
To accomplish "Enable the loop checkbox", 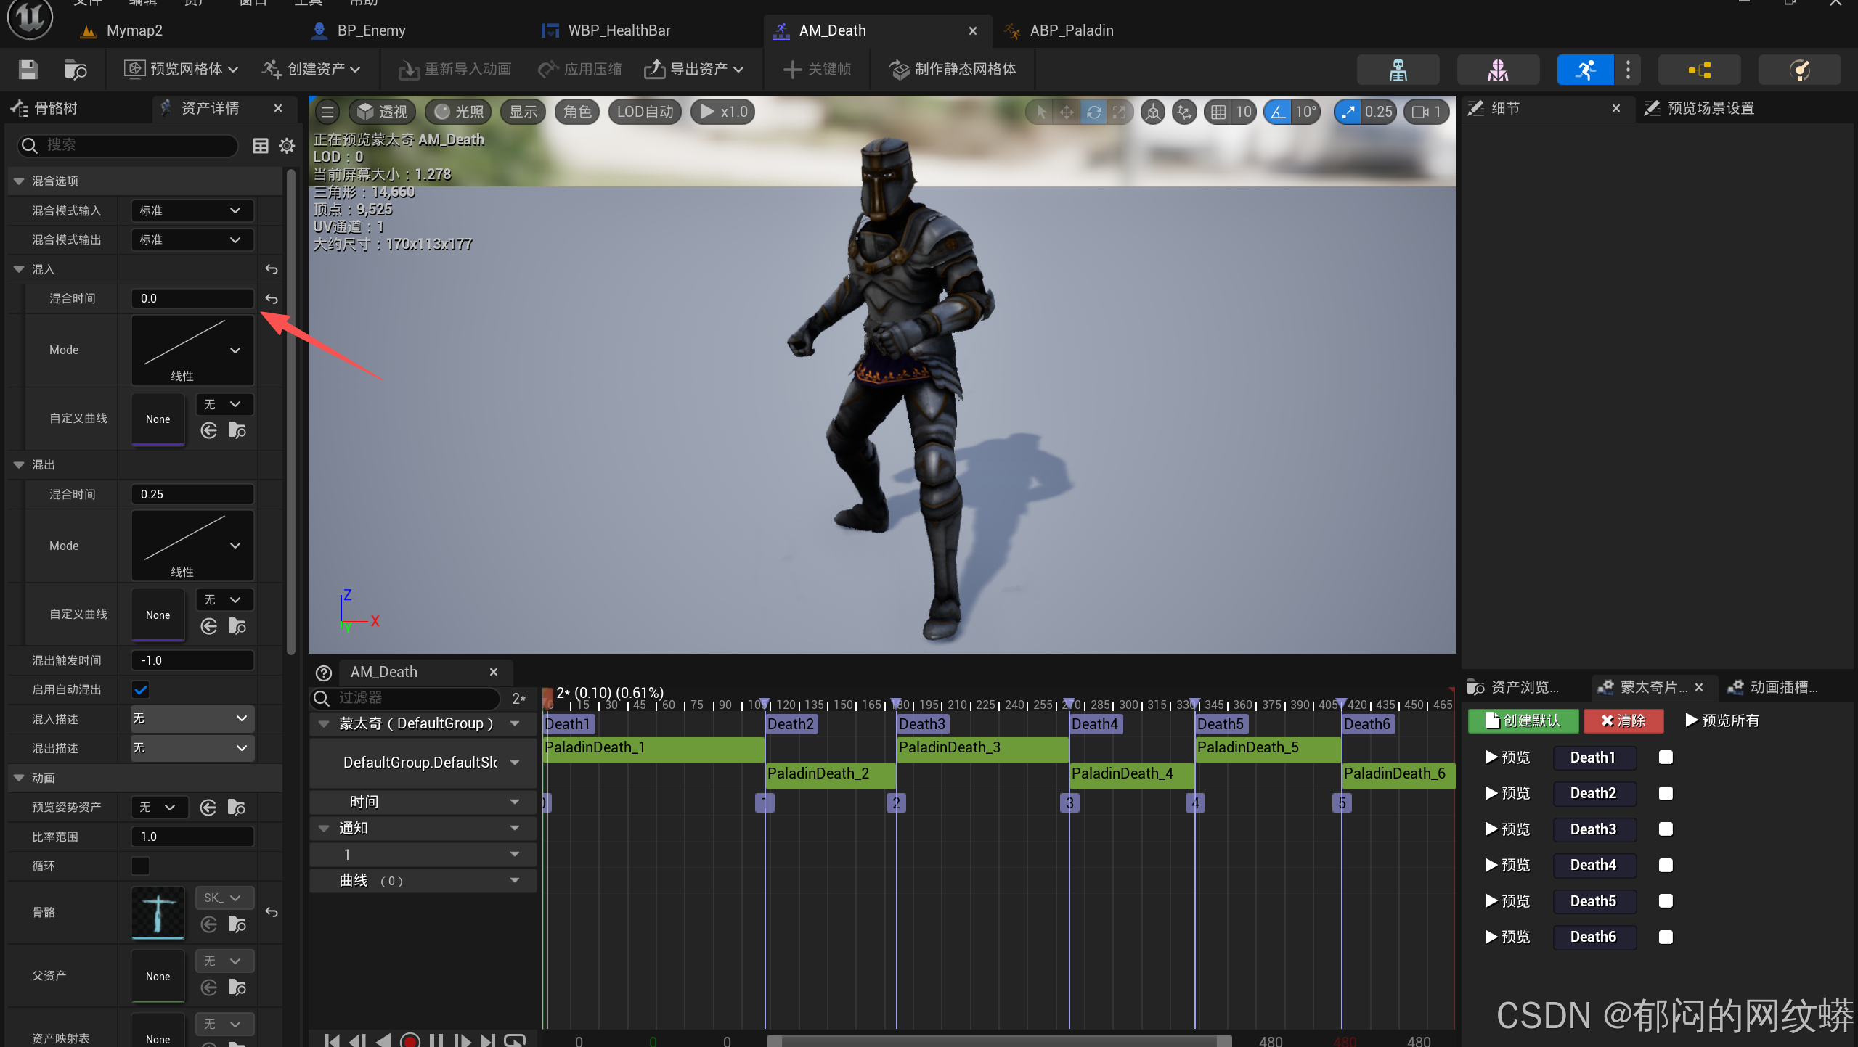I will [x=141, y=866].
